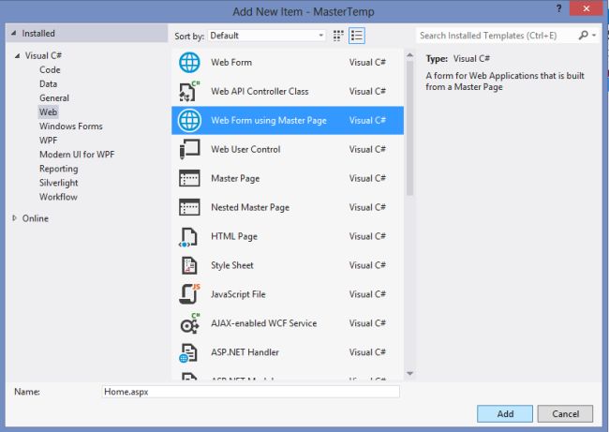The width and height of the screenshot is (609, 432).
Task: Select 'ASP.NET Handler' template name
Action: click(x=245, y=352)
